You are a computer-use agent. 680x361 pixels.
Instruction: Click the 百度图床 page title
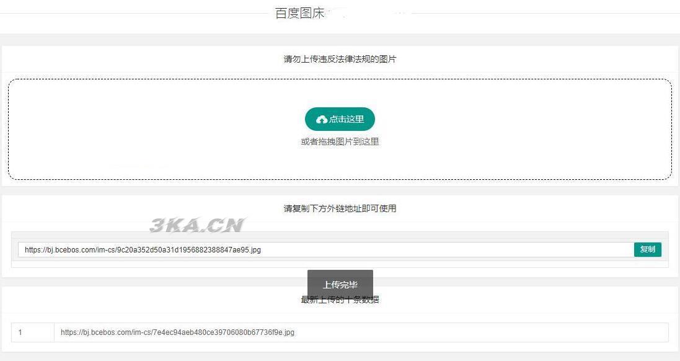point(299,13)
